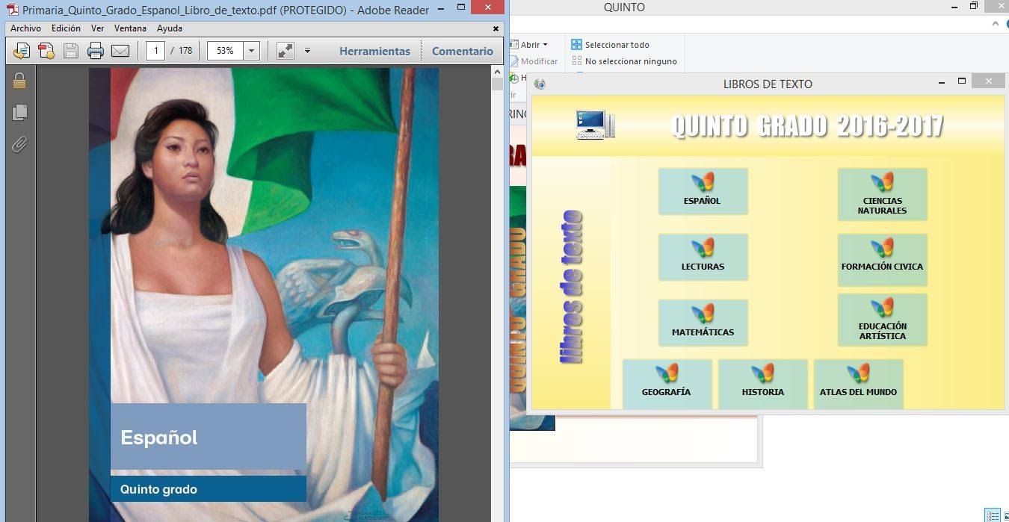Image resolution: width=1009 pixels, height=522 pixels.
Task: Click the Español title box on book cover
Action: (209, 437)
